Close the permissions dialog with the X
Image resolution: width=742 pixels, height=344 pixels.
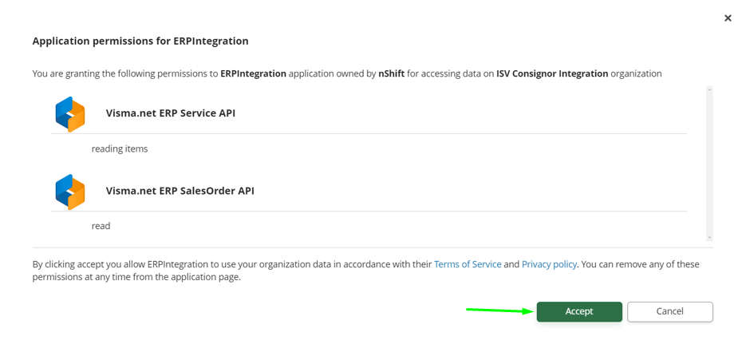click(x=728, y=18)
